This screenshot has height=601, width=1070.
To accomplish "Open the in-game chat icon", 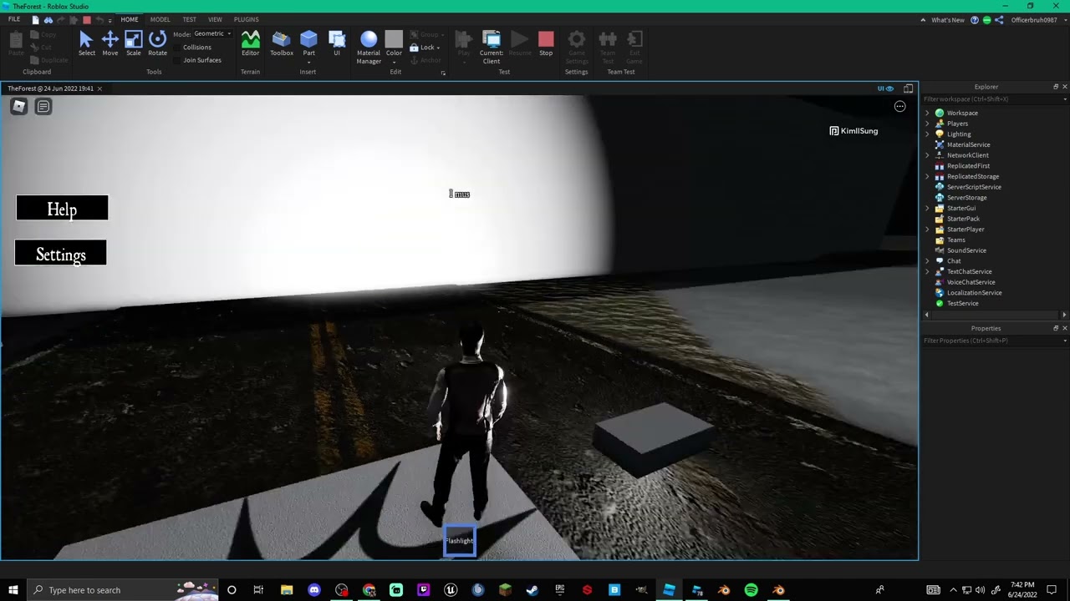I will tap(43, 106).
